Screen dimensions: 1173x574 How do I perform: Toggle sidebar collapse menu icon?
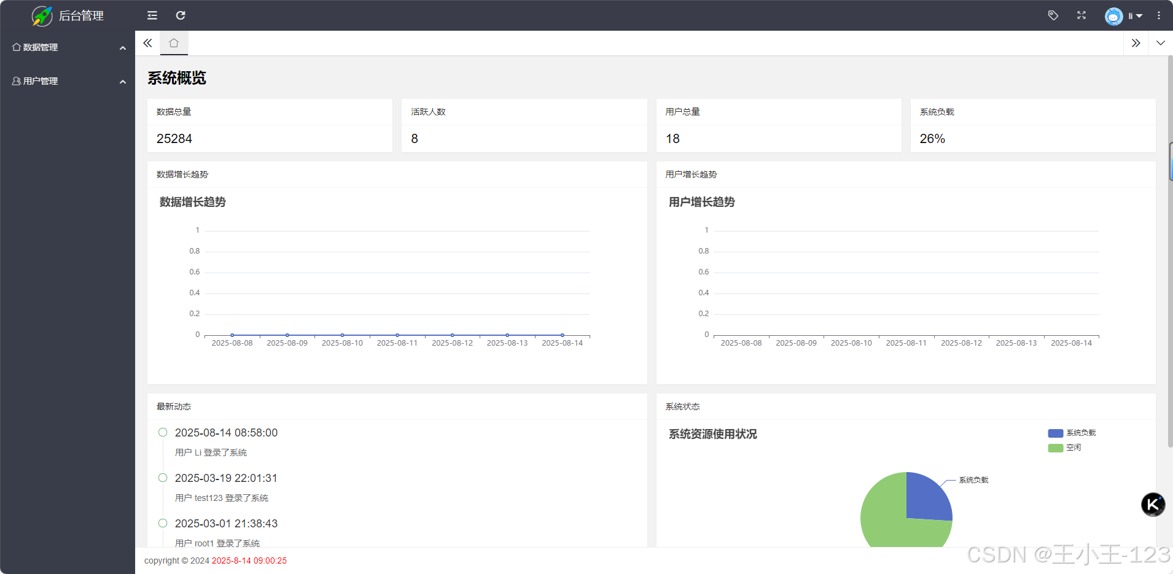(x=152, y=15)
